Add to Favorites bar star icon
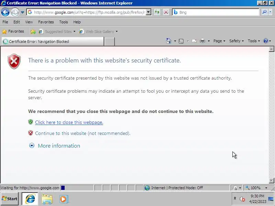 [x=33, y=32]
